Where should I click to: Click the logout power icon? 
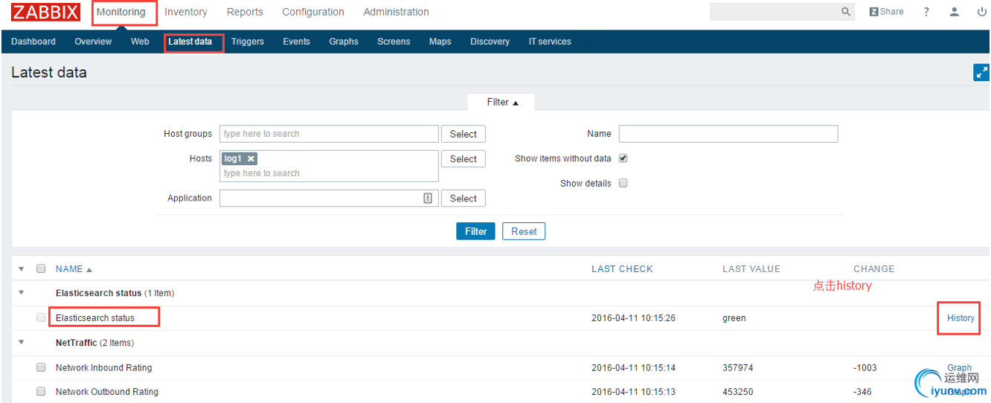click(x=982, y=12)
